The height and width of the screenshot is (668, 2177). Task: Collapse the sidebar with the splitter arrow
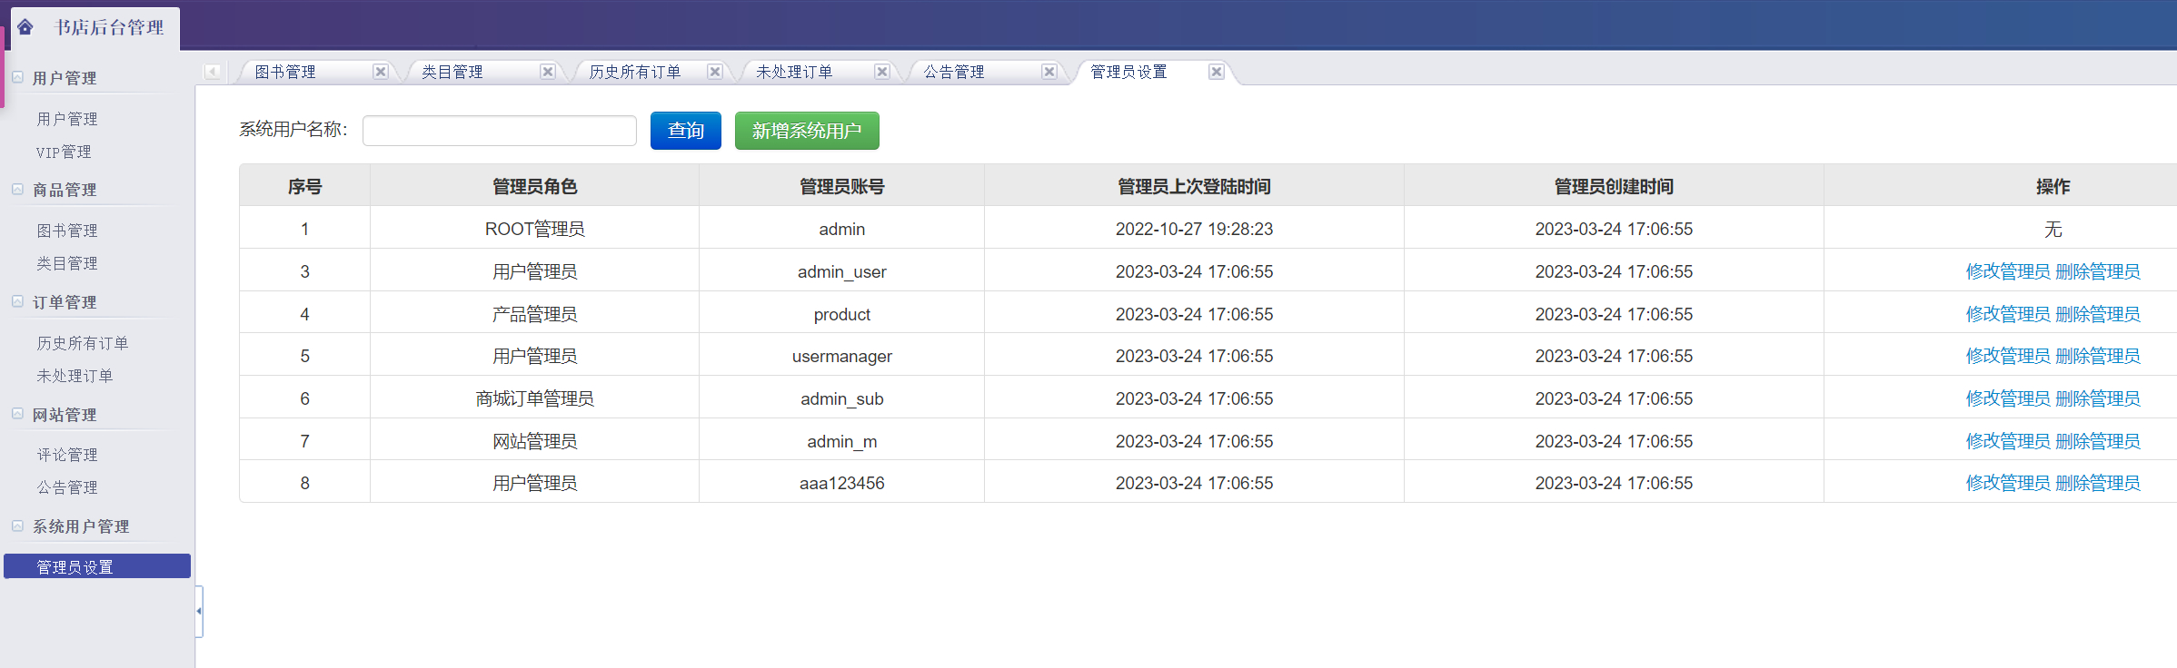(x=199, y=611)
